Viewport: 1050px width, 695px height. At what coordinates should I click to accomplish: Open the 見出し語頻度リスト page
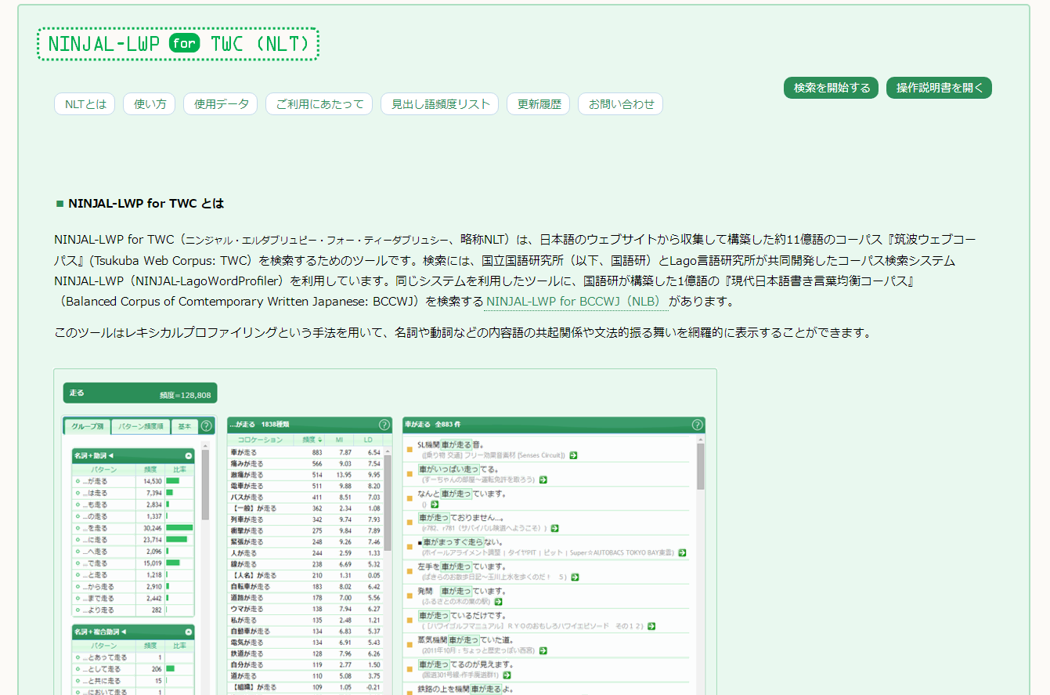440,104
